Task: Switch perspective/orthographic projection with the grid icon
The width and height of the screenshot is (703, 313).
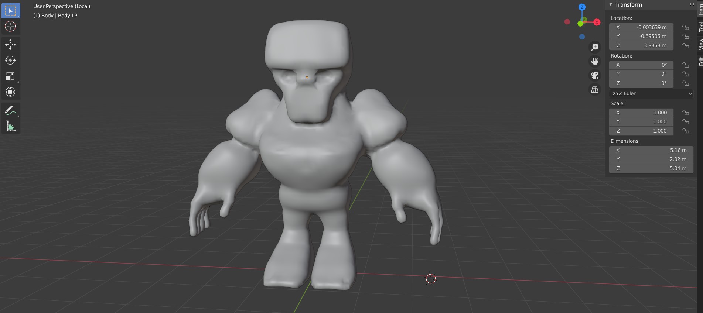Action: click(x=595, y=89)
